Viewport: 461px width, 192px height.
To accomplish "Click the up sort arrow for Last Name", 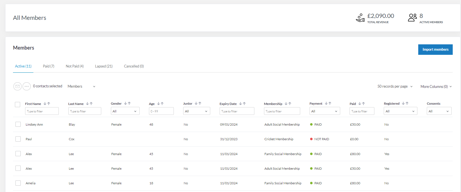I will (x=91, y=104).
